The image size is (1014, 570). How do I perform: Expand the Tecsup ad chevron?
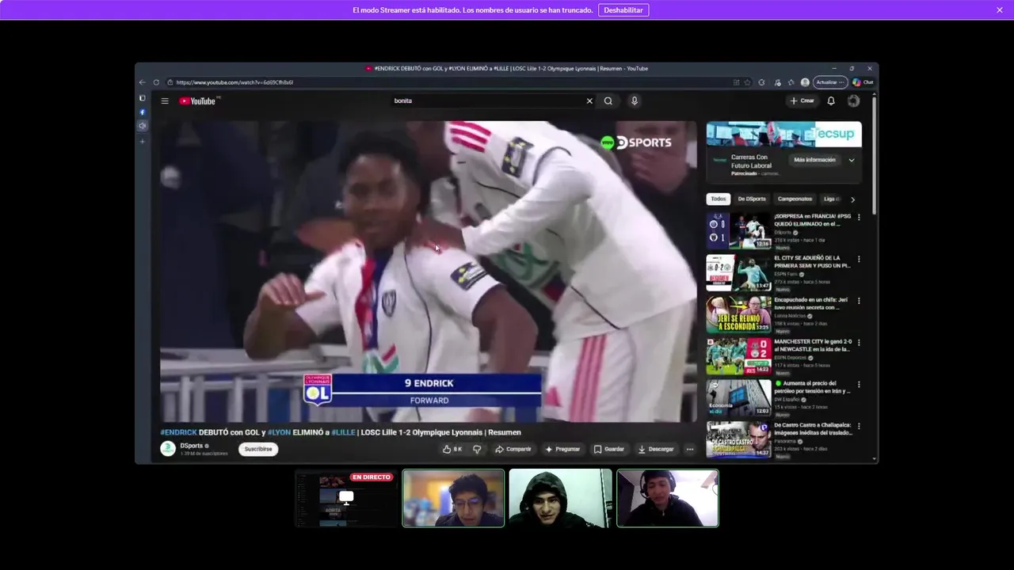tap(852, 160)
